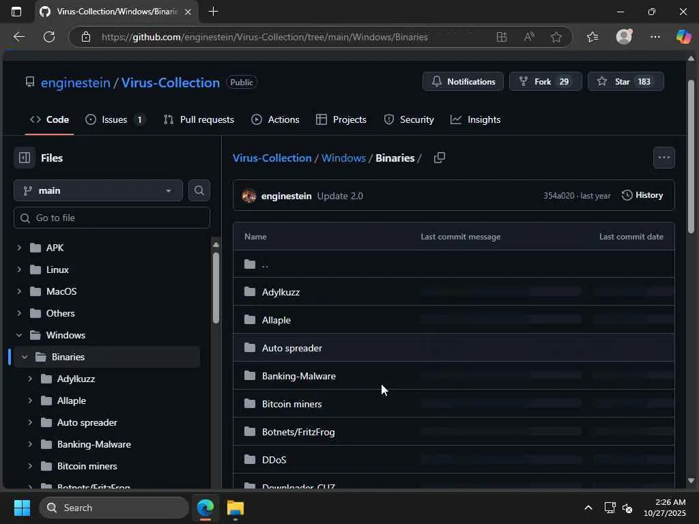Click the muted volume tray icon
This screenshot has width=699, height=524.
coord(628,508)
